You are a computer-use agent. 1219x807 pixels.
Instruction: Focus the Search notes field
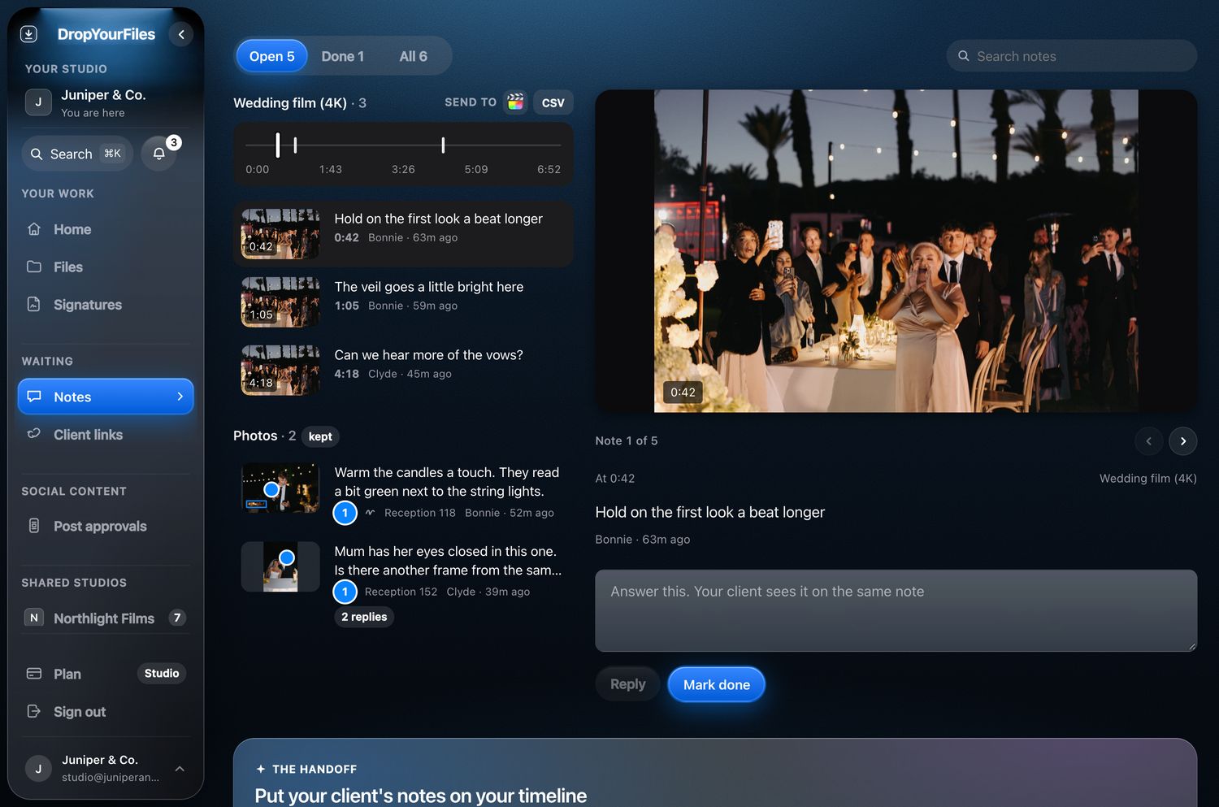pyautogui.click(x=1072, y=56)
